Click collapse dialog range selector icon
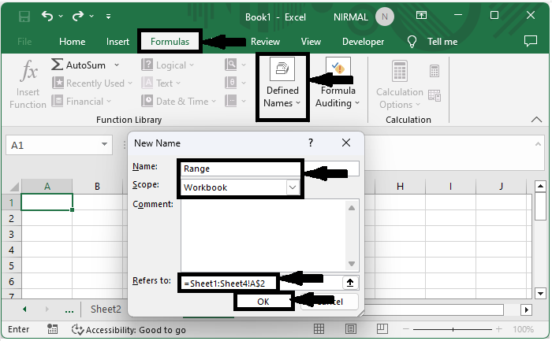The width and height of the screenshot is (552, 341). point(350,283)
